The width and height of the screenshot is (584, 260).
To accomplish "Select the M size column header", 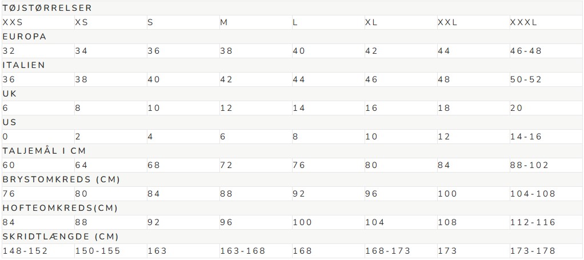I will point(224,22).
